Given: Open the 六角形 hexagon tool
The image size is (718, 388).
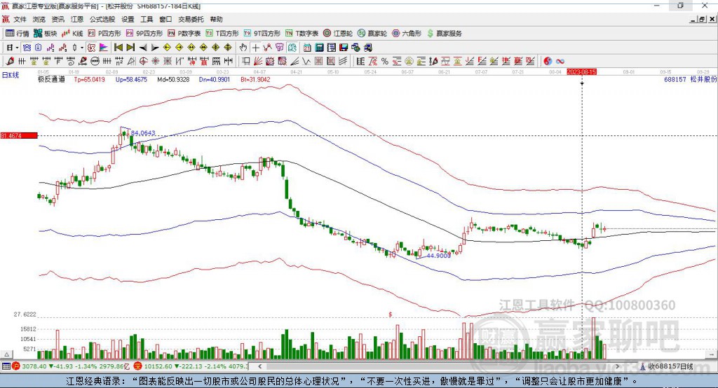Looking at the screenshot, I should tap(407, 34).
